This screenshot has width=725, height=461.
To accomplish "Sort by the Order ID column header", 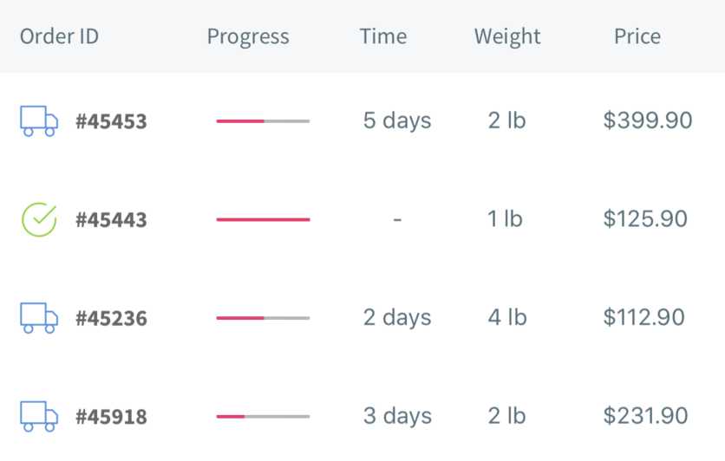I will coord(59,36).
